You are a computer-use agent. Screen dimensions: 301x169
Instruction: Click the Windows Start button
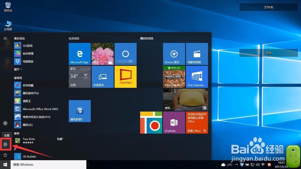click(x=5, y=164)
